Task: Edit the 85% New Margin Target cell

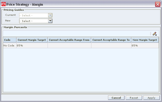Action: click(x=145, y=45)
